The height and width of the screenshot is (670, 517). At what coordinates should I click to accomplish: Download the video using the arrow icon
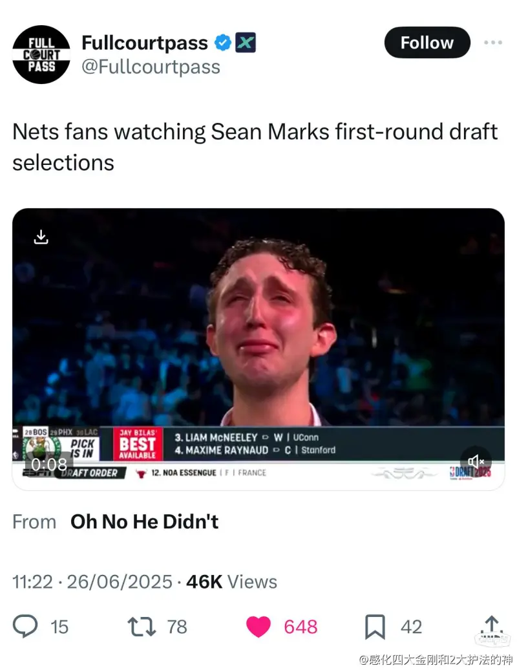point(41,237)
